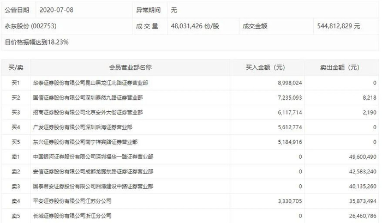Click the 成交金额 value 544,812,829 元
Screen dimensions: 382x223
tap(339, 26)
